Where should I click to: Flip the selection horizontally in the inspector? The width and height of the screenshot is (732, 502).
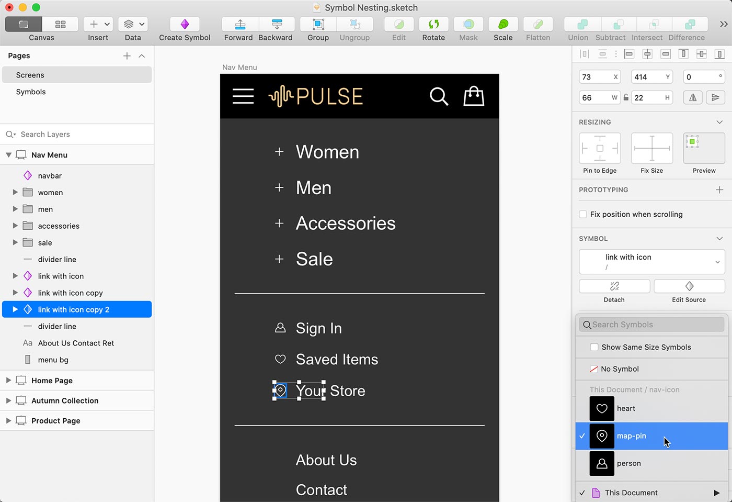pyautogui.click(x=693, y=97)
